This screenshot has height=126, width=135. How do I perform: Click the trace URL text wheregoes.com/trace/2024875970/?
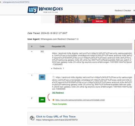(57, 120)
